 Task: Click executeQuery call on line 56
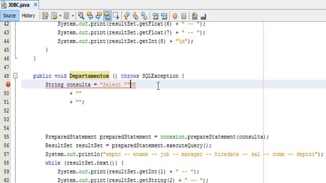(184, 146)
